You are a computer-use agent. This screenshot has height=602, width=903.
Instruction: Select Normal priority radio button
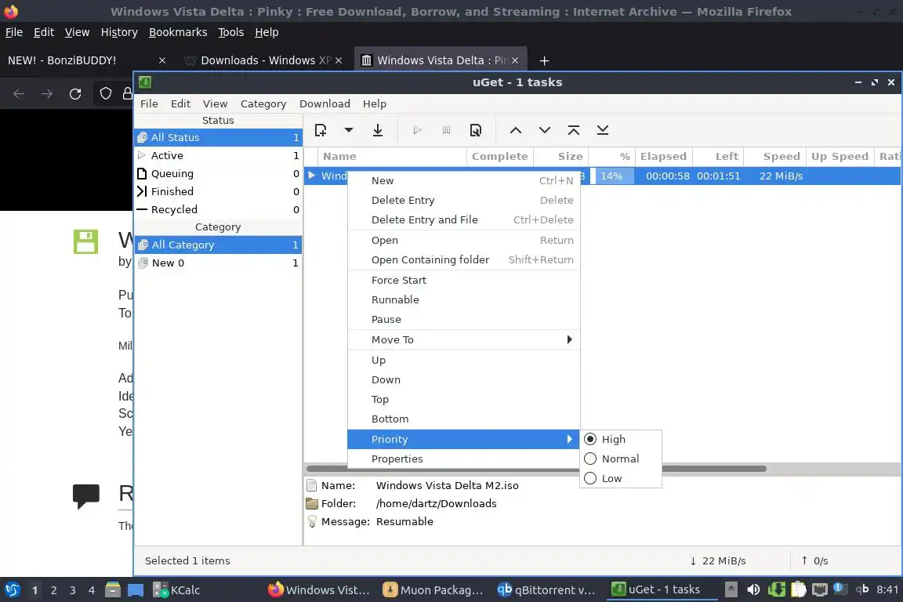[589, 459]
